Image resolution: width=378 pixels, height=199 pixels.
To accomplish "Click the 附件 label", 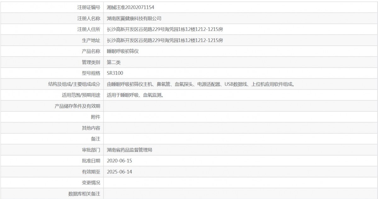I will pyautogui.click(x=95, y=117).
